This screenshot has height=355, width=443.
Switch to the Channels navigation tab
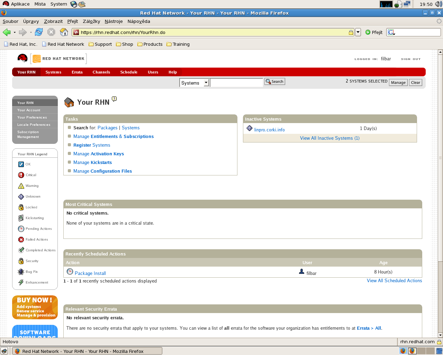click(x=101, y=72)
